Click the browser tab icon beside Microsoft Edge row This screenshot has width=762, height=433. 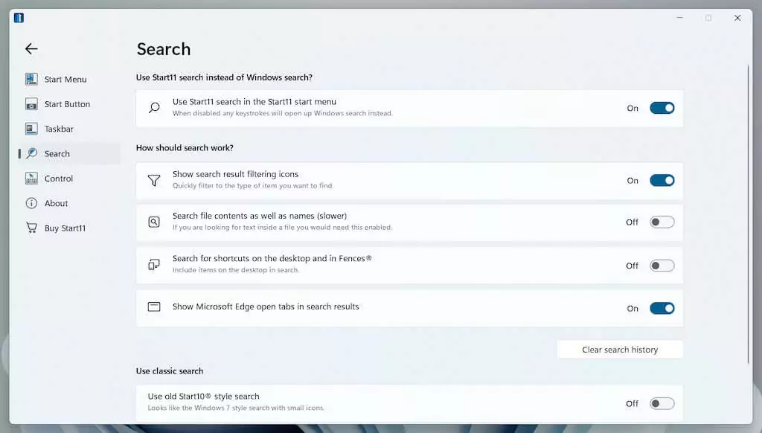(x=154, y=307)
